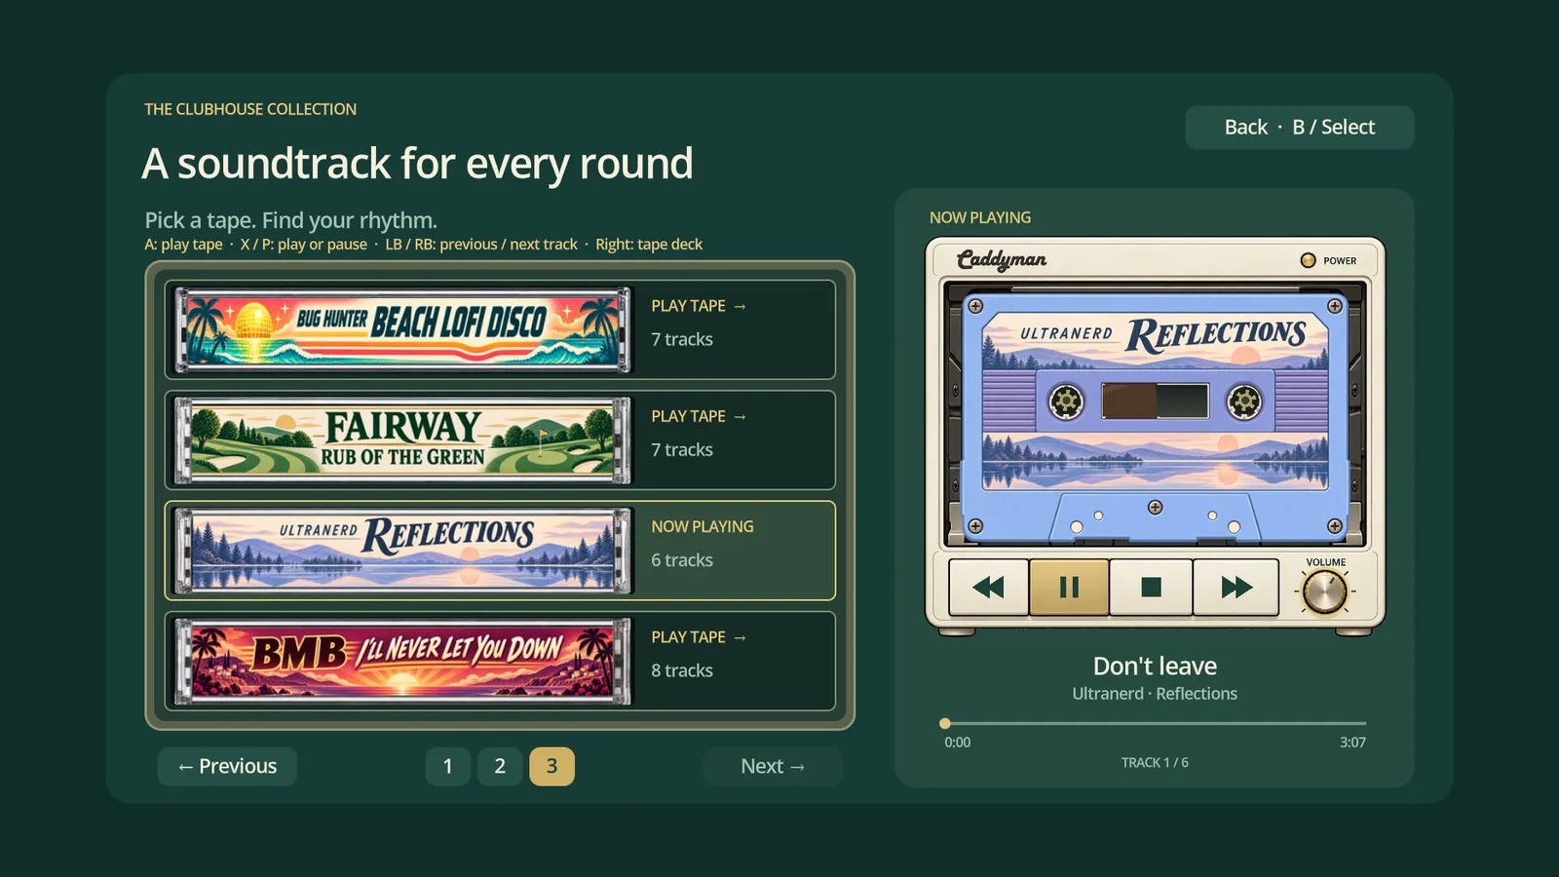Click The Clubhouse Collection heading
1559x877 pixels.
(250, 109)
